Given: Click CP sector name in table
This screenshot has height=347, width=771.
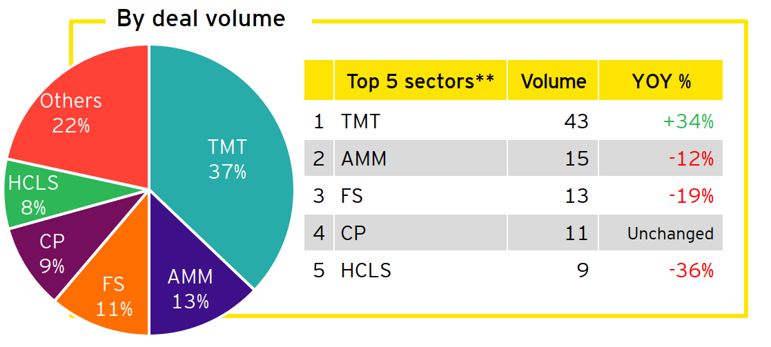Looking at the screenshot, I should [353, 233].
